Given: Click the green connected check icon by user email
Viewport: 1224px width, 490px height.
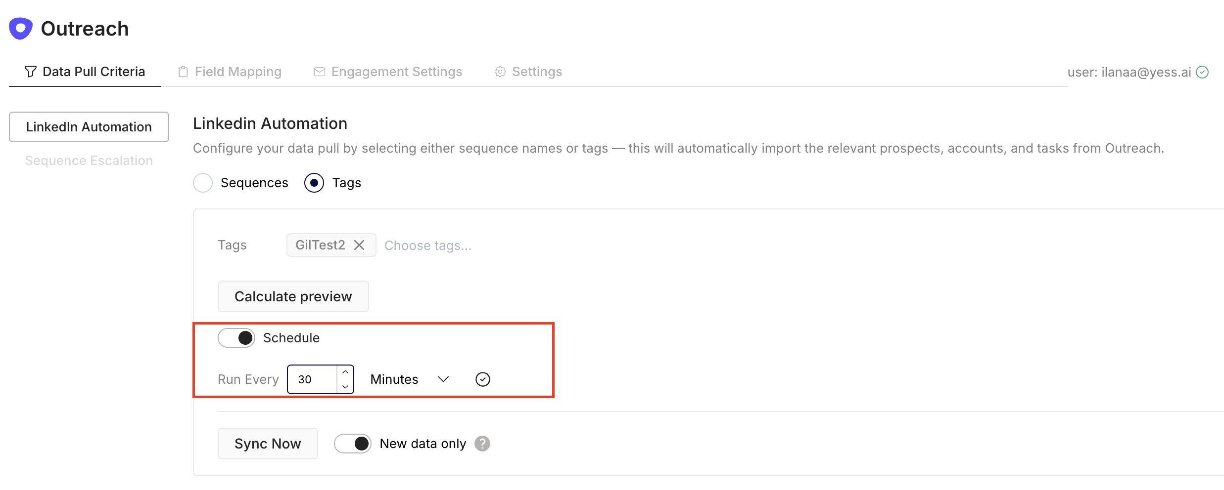Looking at the screenshot, I should [x=1202, y=72].
